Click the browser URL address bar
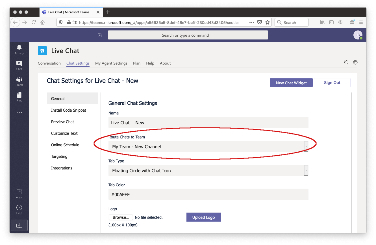Viewport: 376px width, 245px height. [158, 22]
